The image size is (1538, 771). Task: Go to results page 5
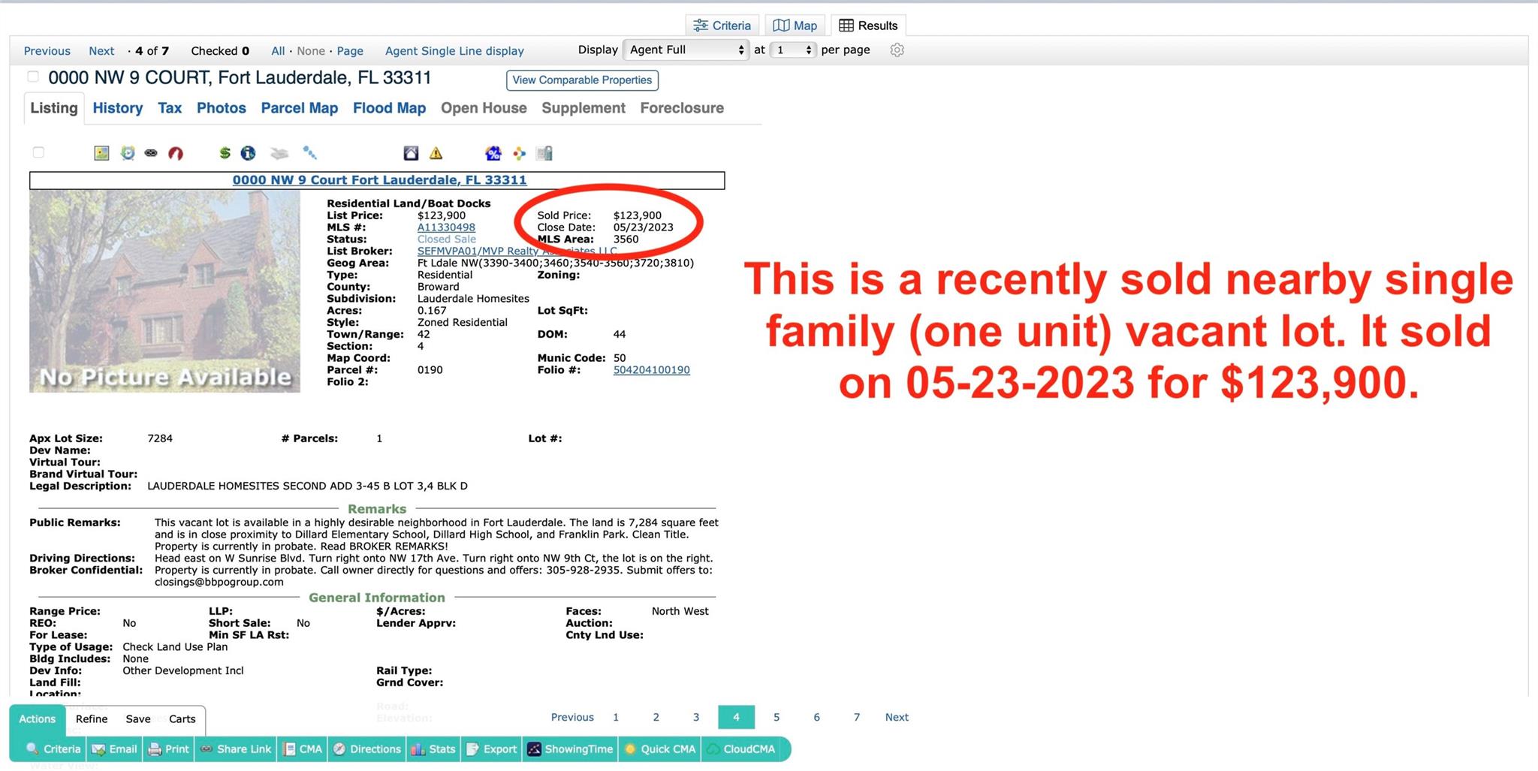[x=777, y=718]
